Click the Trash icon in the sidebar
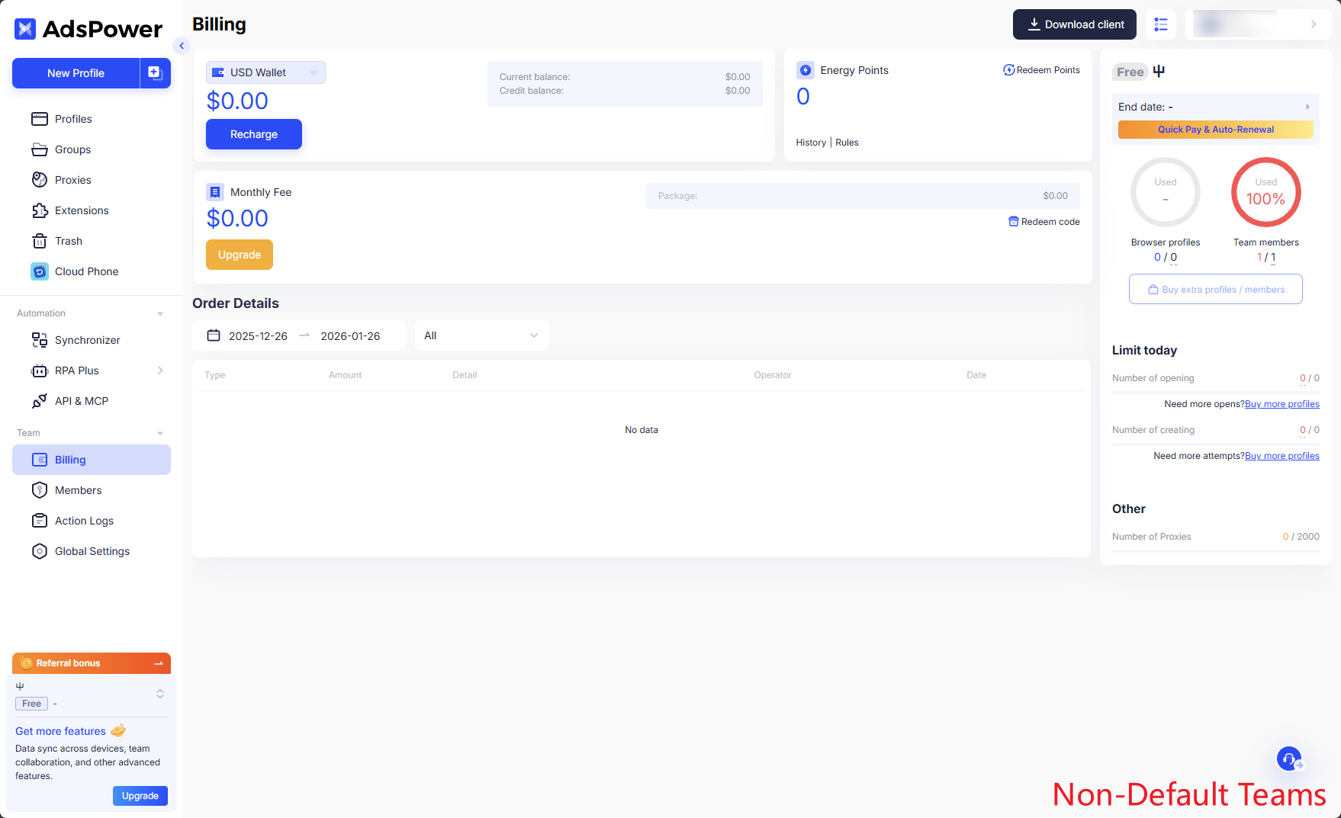1341x818 pixels. pyautogui.click(x=40, y=240)
